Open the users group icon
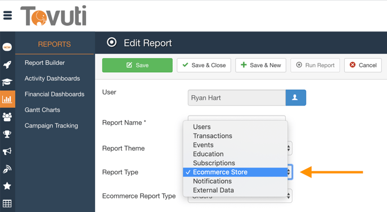The height and width of the screenshot is (212, 387). (x=7, y=117)
